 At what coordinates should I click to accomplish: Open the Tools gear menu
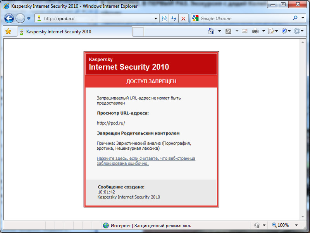pyautogui.click(x=298, y=31)
